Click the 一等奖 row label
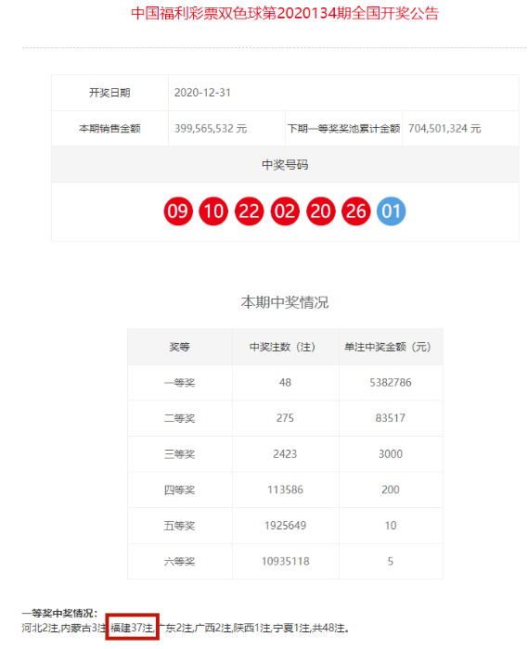This screenshot has width=528, height=649. click(180, 382)
